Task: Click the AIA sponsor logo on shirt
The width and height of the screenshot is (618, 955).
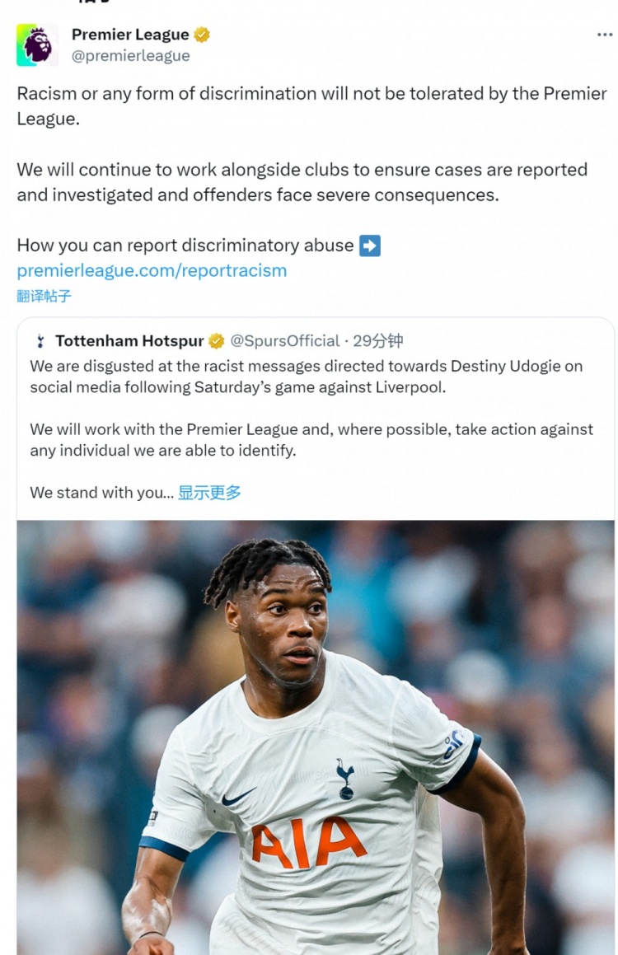Action: (x=307, y=843)
